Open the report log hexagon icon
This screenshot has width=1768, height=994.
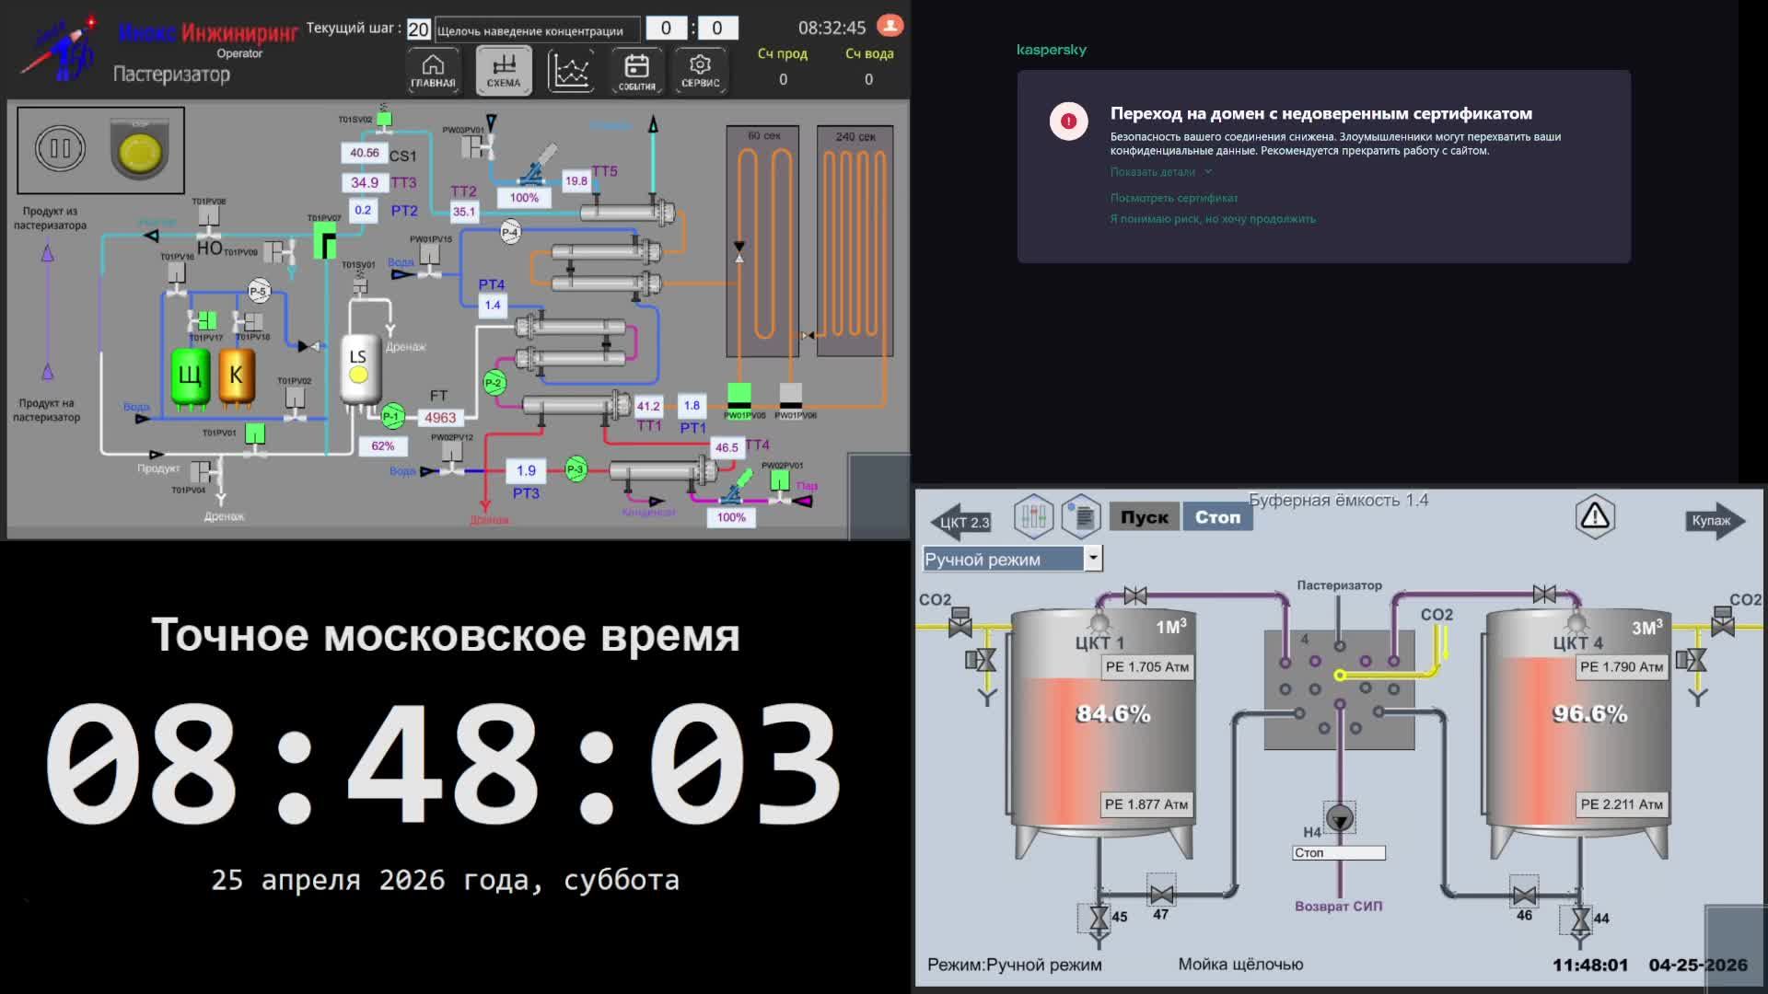pyautogui.click(x=1079, y=515)
